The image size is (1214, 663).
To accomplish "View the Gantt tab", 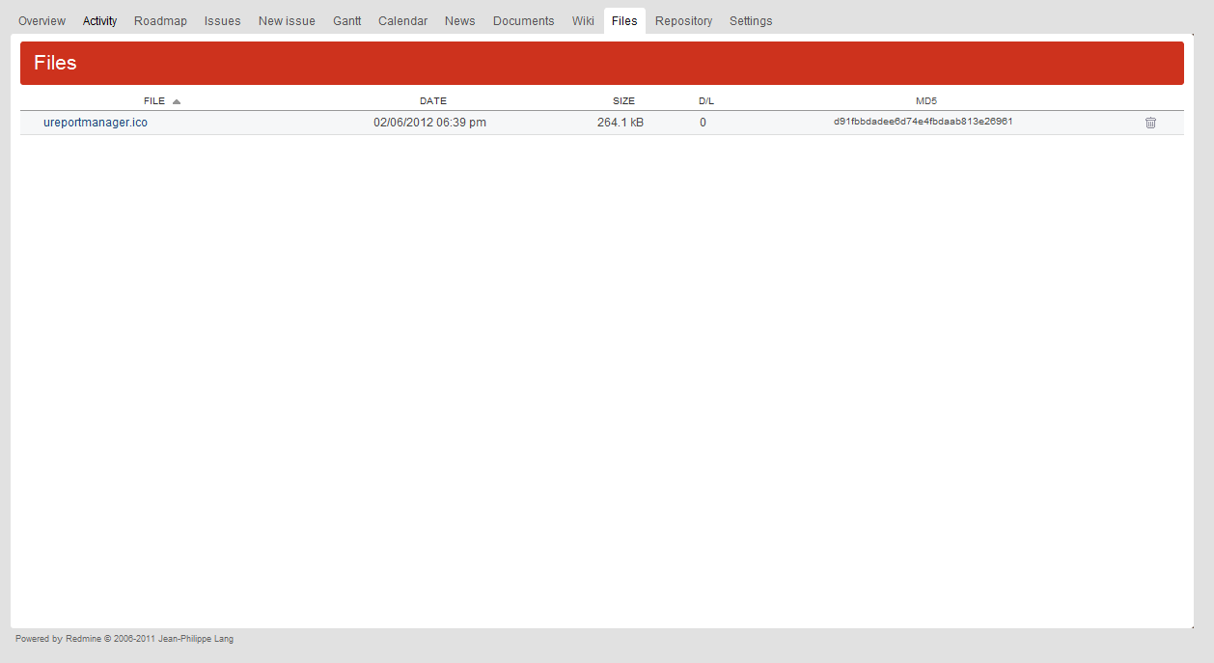I will click(x=346, y=21).
